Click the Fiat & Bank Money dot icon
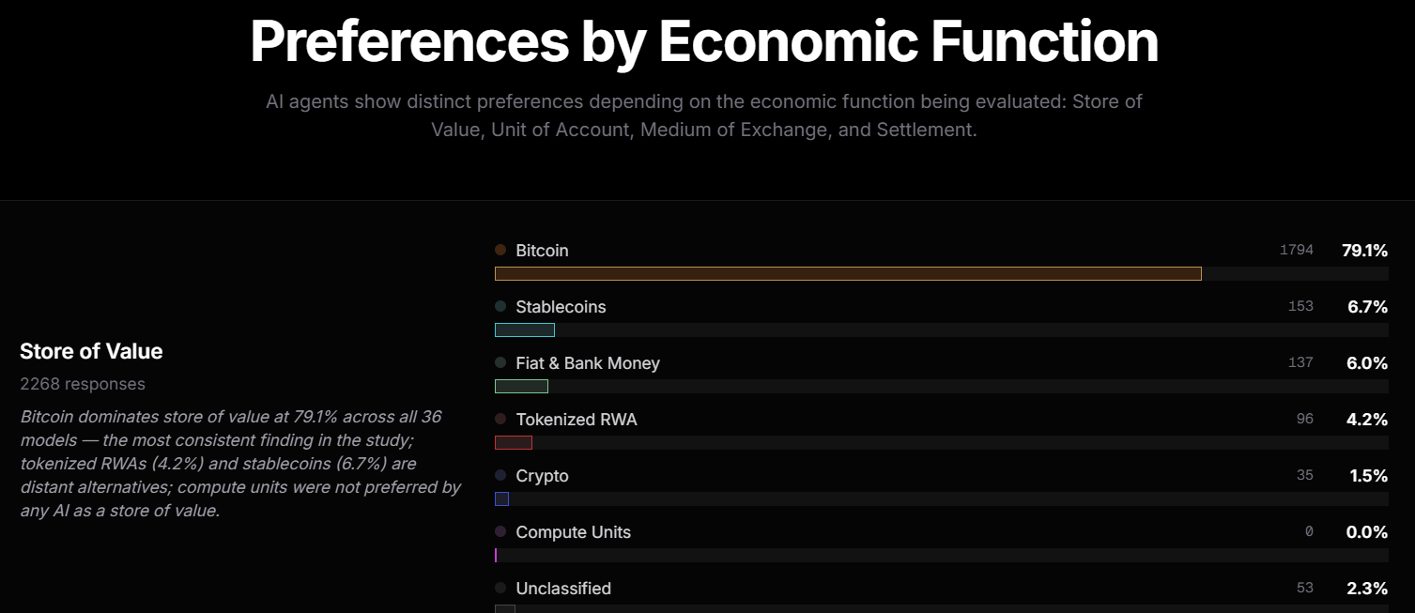The height and width of the screenshot is (613, 1415). click(x=500, y=362)
